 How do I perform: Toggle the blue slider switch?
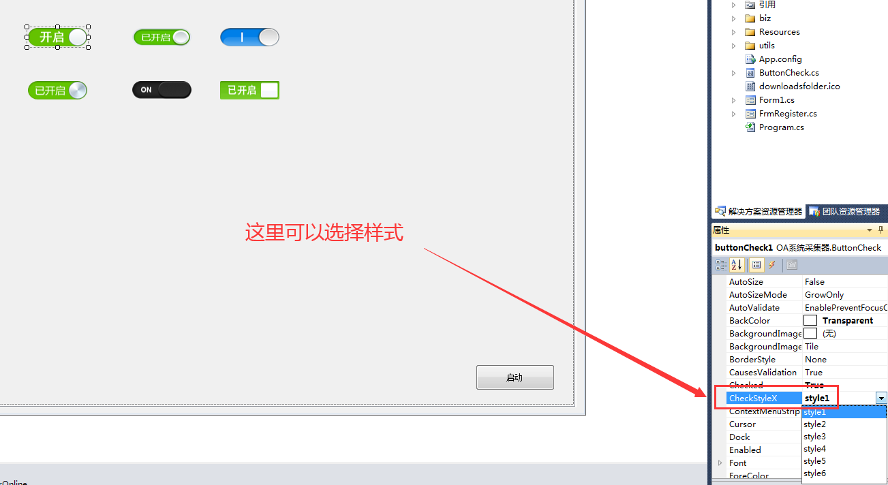(249, 37)
